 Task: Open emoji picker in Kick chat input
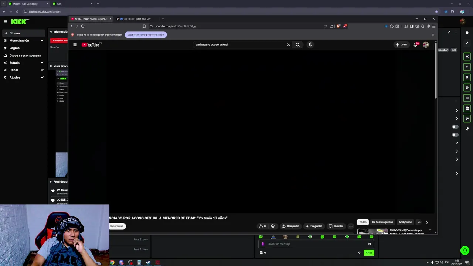pyautogui.click(x=370, y=244)
